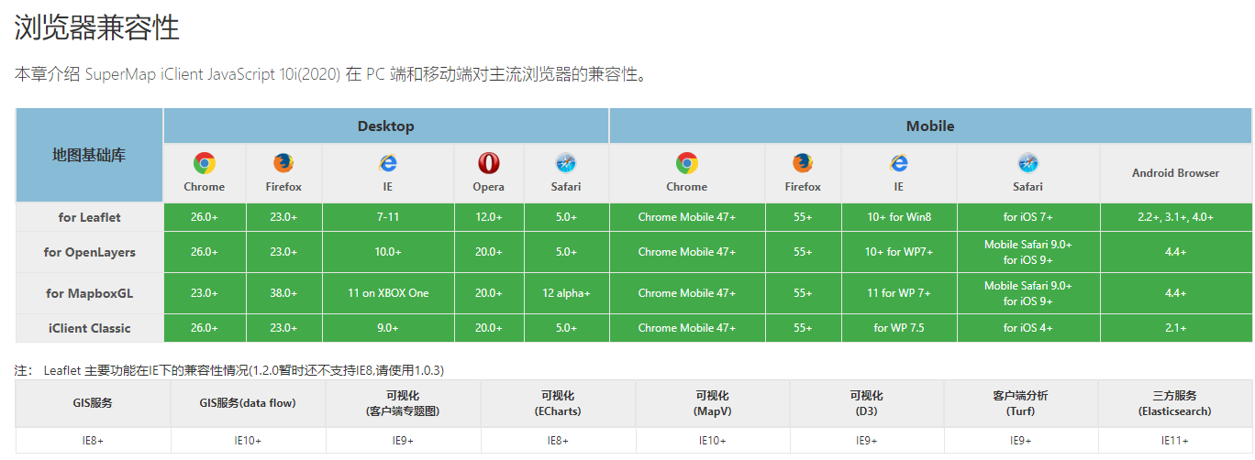Click the 12.0+ Opera cell
This screenshot has height=460, width=1255.
point(488,217)
